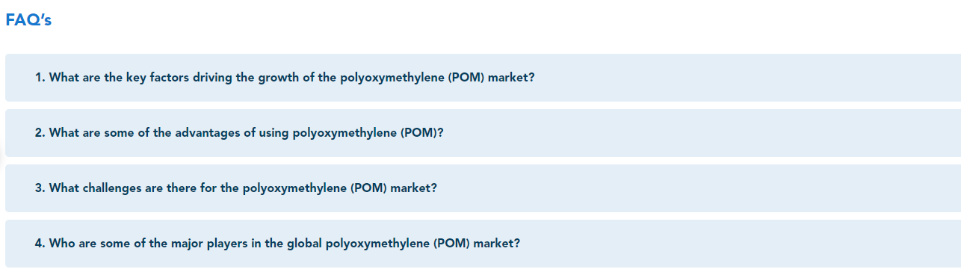Toggle the 'Who are some of the major players' panel

pos(483,244)
